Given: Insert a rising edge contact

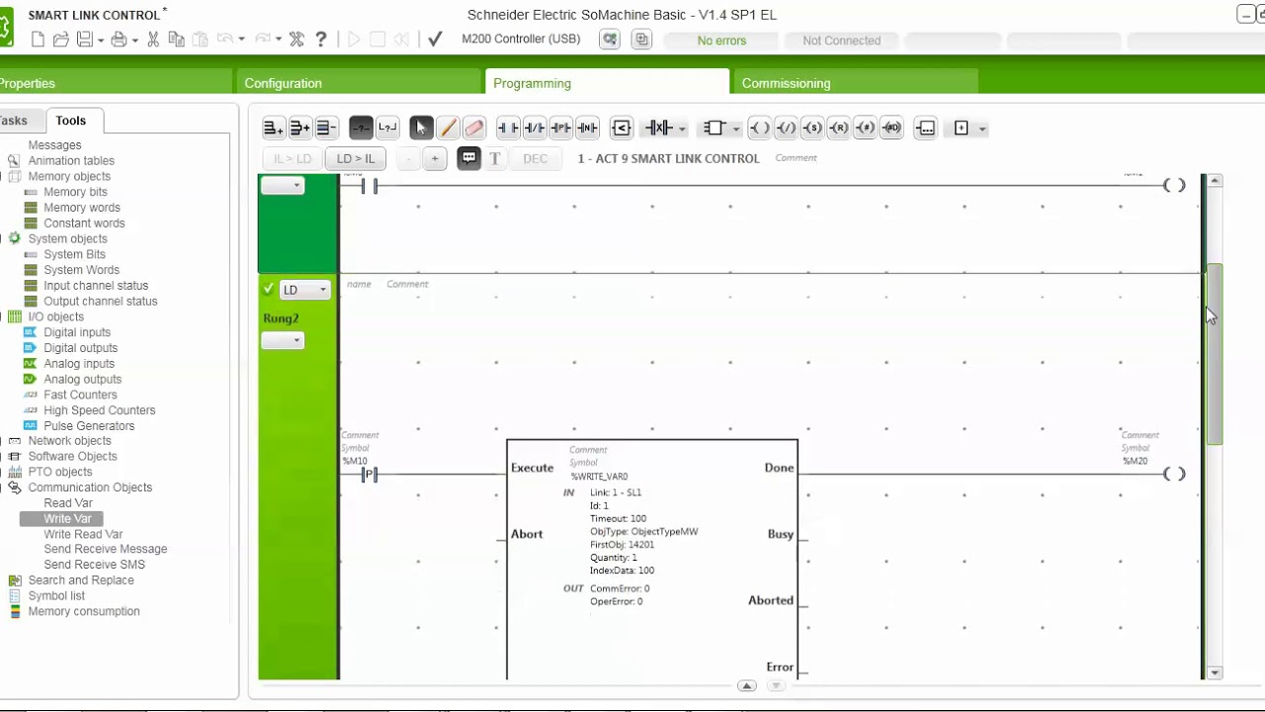Looking at the screenshot, I should 560,128.
